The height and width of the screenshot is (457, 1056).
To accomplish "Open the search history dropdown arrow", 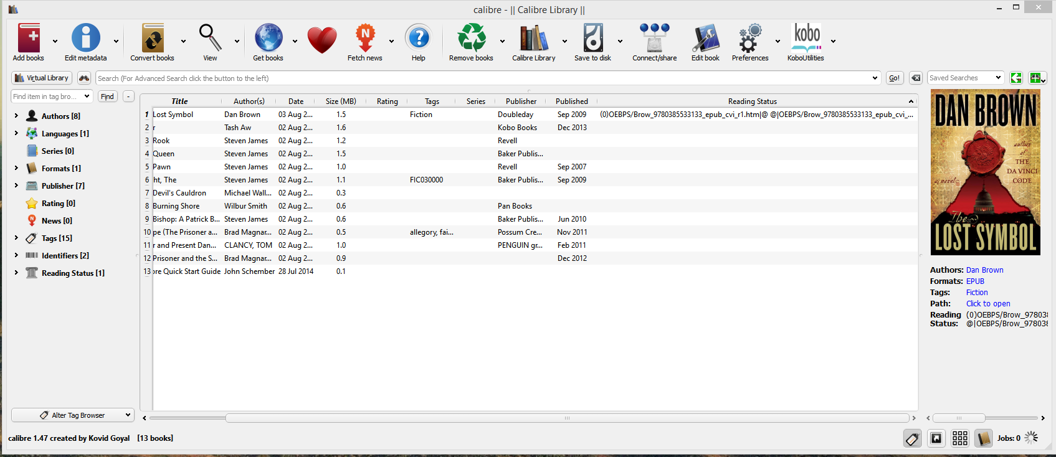I will point(875,78).
